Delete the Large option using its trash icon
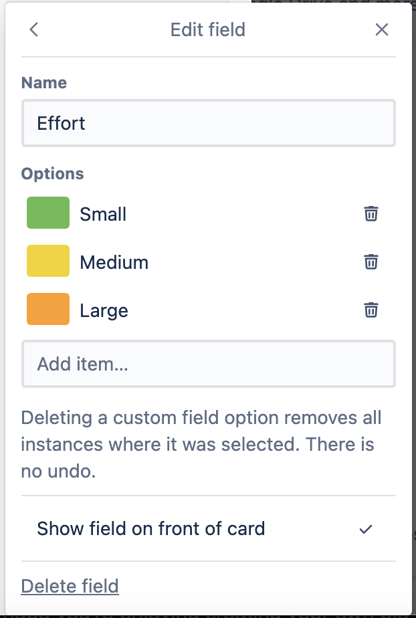The width and height of the screenshot is (416, 618). point(371,310)
